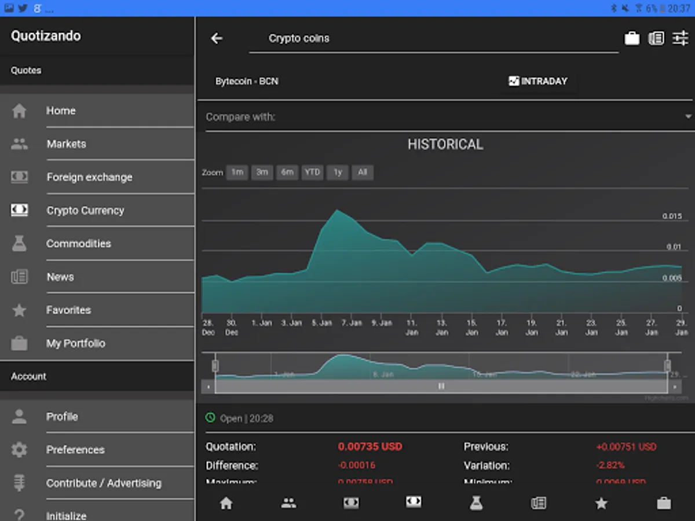Open the Commodities menu item
695x521 pixels.
(x=97, y=244)
